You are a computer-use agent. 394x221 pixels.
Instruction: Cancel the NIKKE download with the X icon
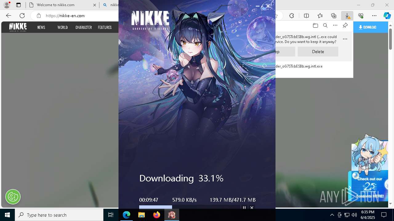252,207
